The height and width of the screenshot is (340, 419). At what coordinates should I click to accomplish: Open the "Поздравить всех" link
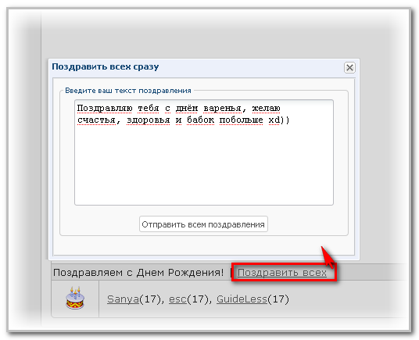pos(282,273)
